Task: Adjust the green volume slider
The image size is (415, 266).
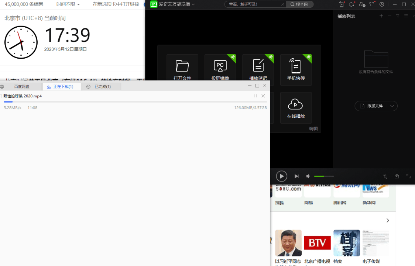Action: 324,176
